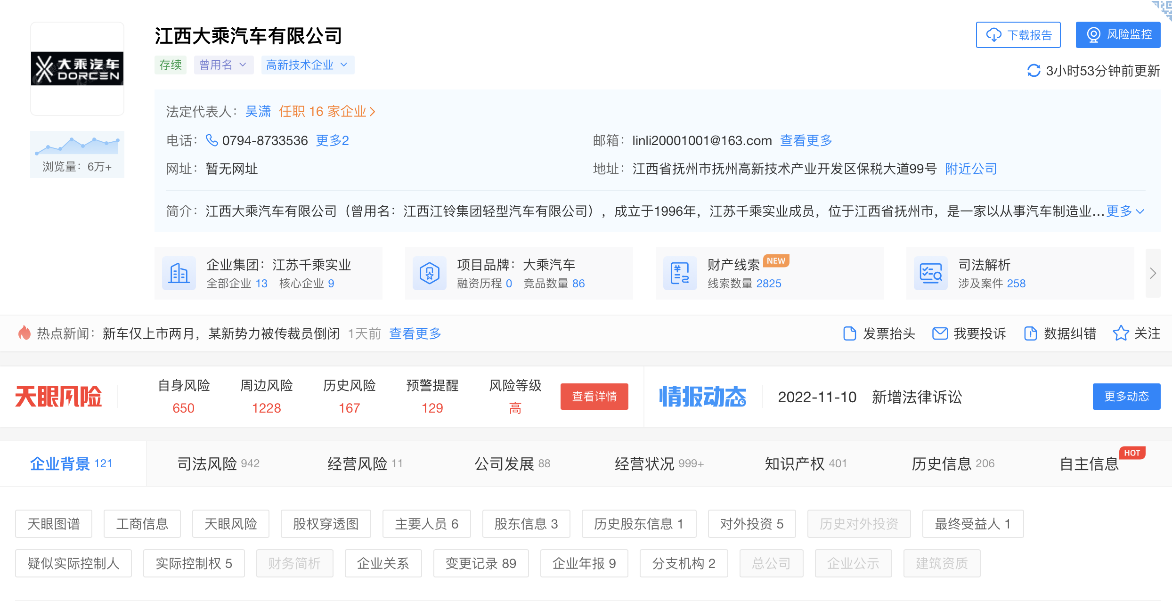The image size is (1172, 601).
Task: Switch to 知识产权 tab
Action: pyautogui.click(x=806, y=464)
